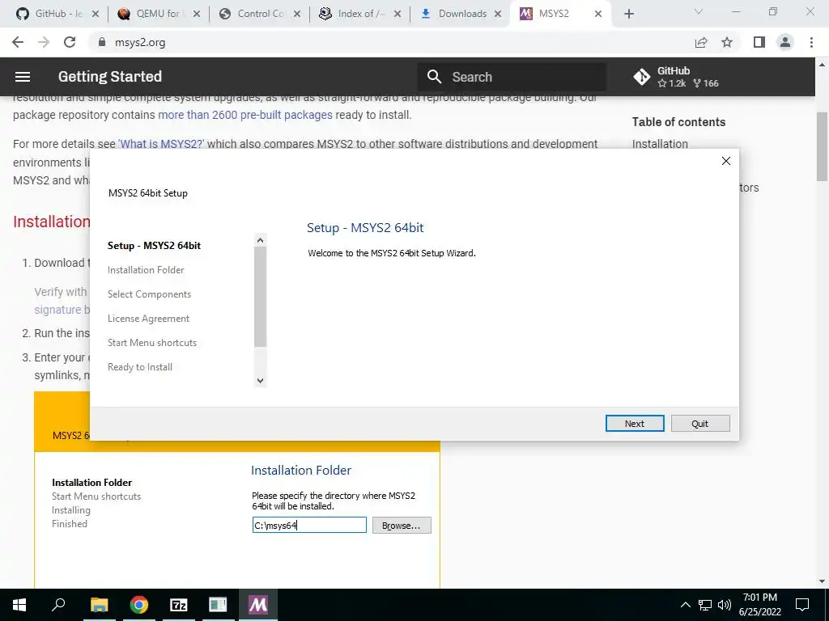Open the 'What is MSYS2?' link
Image resolution: width=829 pixels, height=621 pixels.
pyautogui.click(x=161, y=144)
